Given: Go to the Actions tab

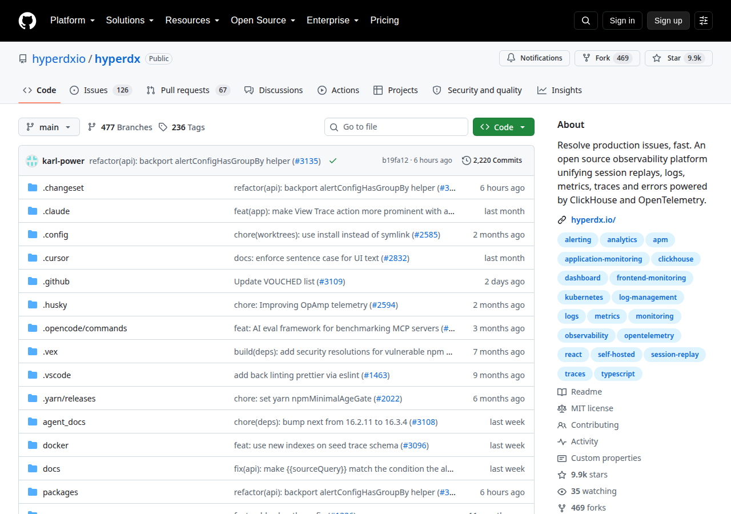Looking at the screenshot, I should (338, 90).
